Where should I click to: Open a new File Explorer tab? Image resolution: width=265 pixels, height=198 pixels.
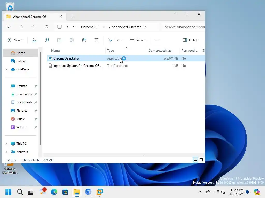(72, 17)
